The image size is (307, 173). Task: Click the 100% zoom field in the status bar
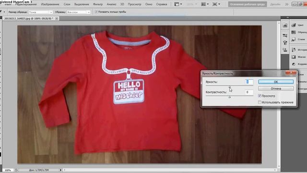8,170
